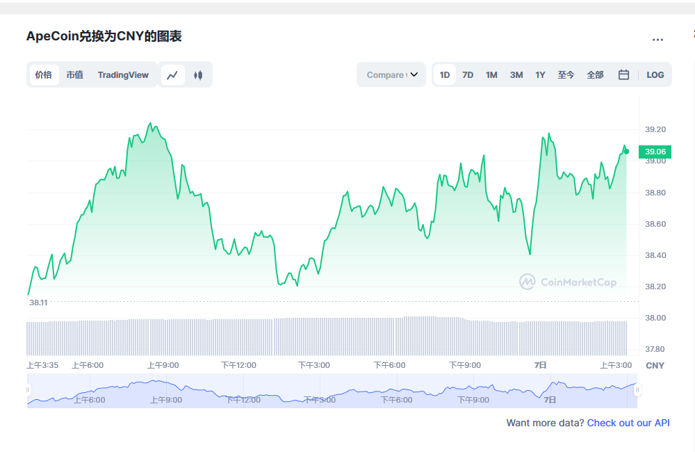Switch to the TradingView tab

click(123, 75)
